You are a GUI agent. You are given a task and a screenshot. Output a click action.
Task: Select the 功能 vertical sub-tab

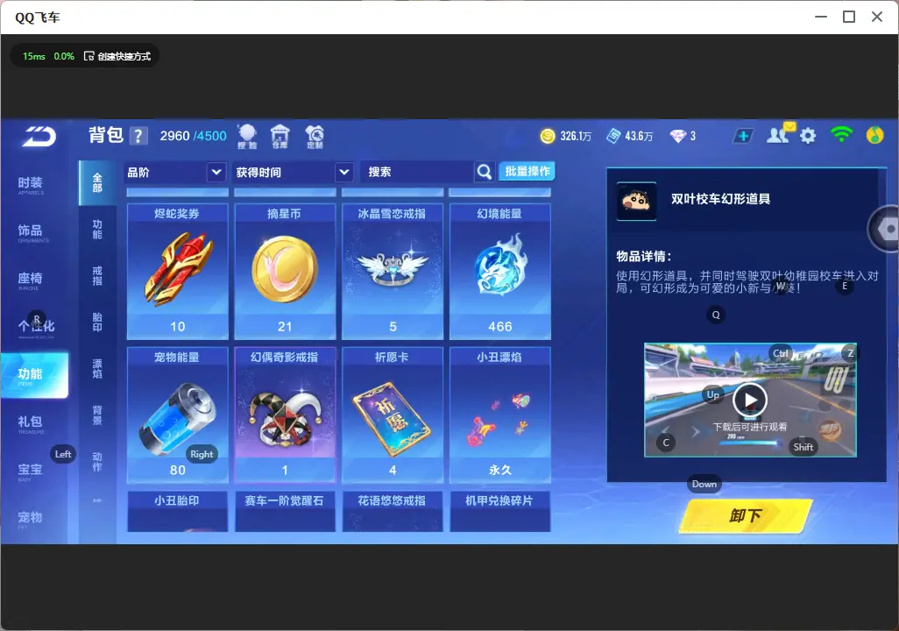point(97,230)
